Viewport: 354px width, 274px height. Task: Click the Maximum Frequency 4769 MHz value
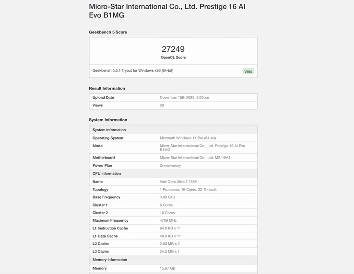[x=169, y=221]
